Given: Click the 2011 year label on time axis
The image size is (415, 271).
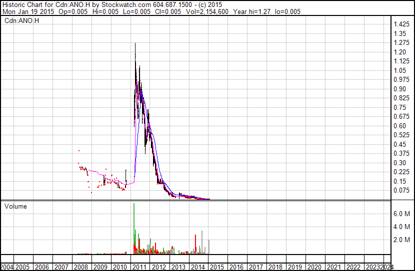Looking at the screenshot, I should [139, 267].
